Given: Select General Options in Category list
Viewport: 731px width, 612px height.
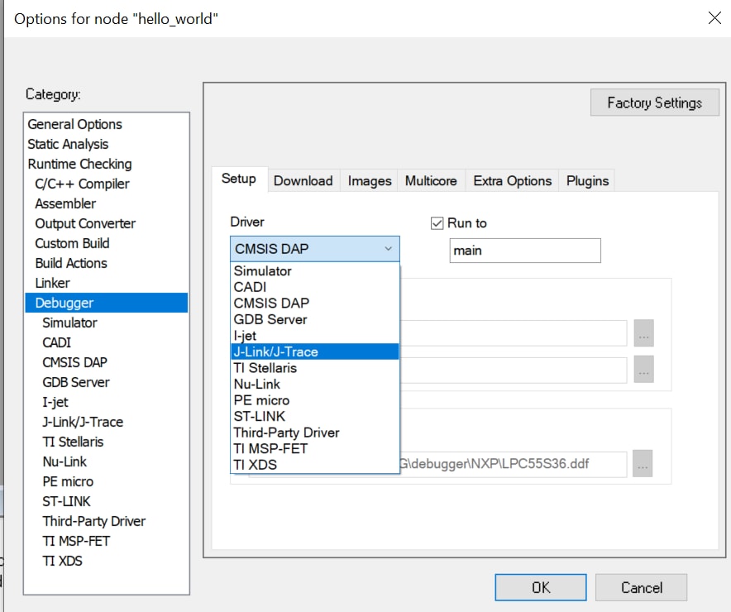Looking at the screenshot, I should tap(75, 124).
